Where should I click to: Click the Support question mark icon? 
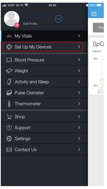point(9,128)
